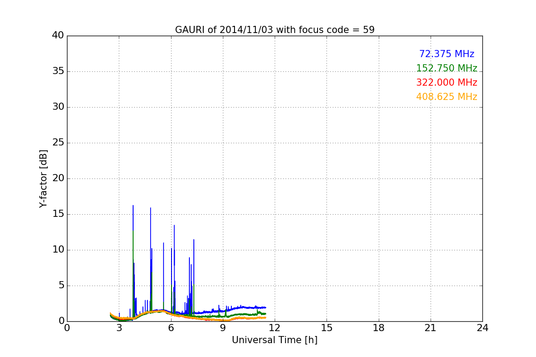Select the red '322.000 MHz' legend label

[447, 83]
